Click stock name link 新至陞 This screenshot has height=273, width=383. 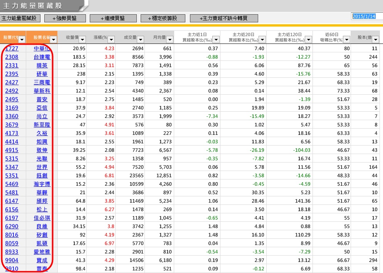point(42,124)
